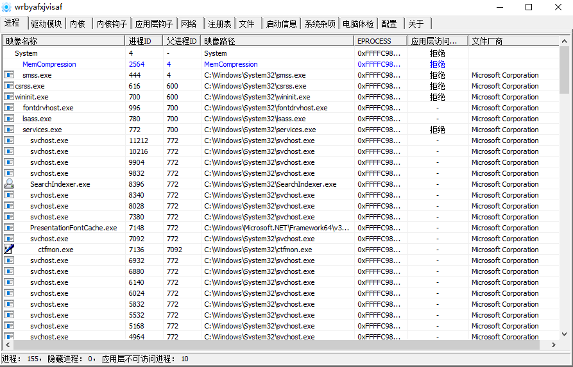
Task: Select the ctfmon.exe process name
Action: click(x=56, y=250)
